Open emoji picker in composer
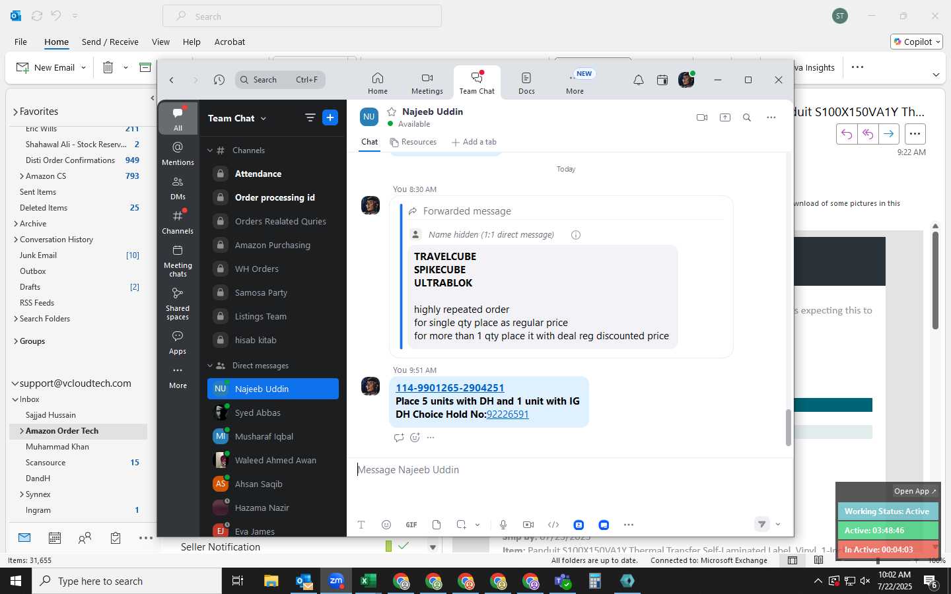The height and width of the screenshot is (594, 951). click(x=386, y=525)
